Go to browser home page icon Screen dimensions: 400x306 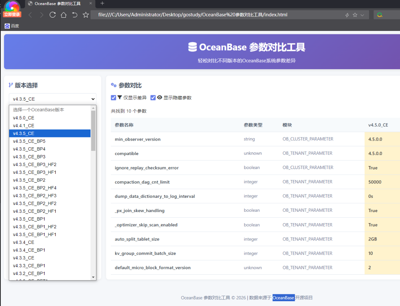[64, 15]
